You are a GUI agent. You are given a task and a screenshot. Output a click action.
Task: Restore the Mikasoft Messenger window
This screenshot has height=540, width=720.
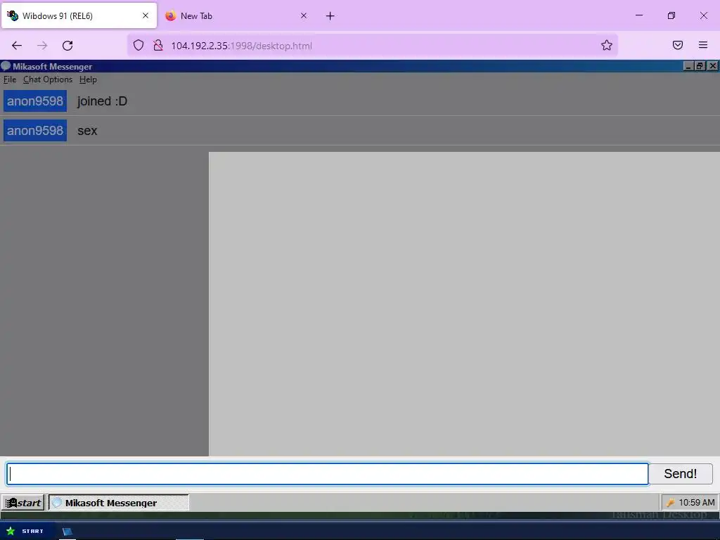pyautogui.click(x=700, y=66)
